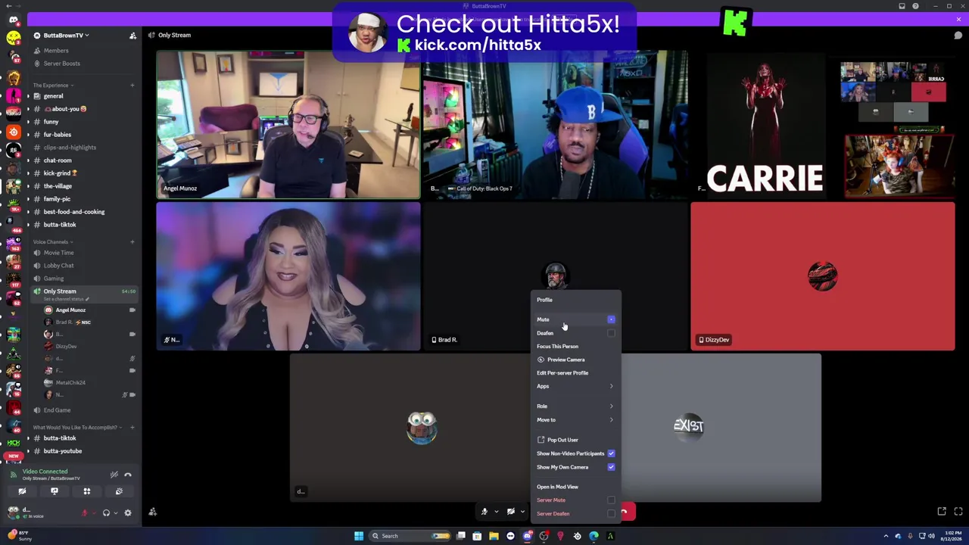Uncheck Show My Own Camera

611,467
